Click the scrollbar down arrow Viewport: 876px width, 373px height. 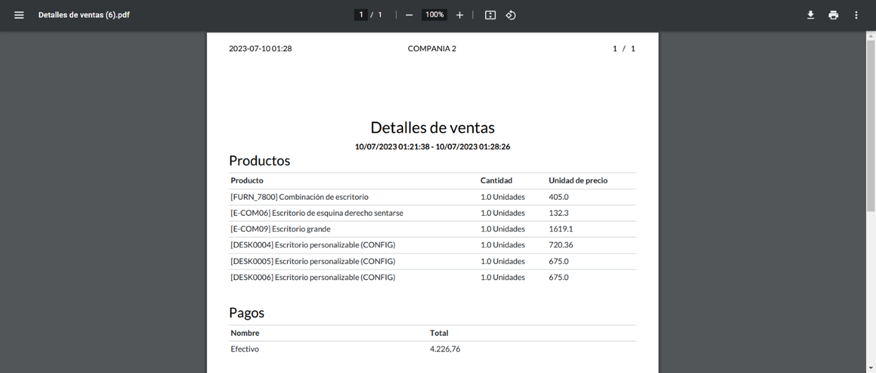(x=871, y=368)
